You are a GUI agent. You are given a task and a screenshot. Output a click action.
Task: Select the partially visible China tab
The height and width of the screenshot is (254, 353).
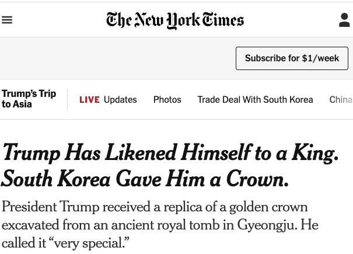pyautogui.click(x=341, y=100)
